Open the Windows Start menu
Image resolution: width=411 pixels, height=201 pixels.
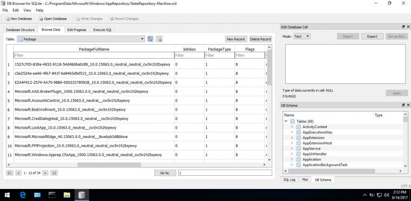tap(7, 195)
